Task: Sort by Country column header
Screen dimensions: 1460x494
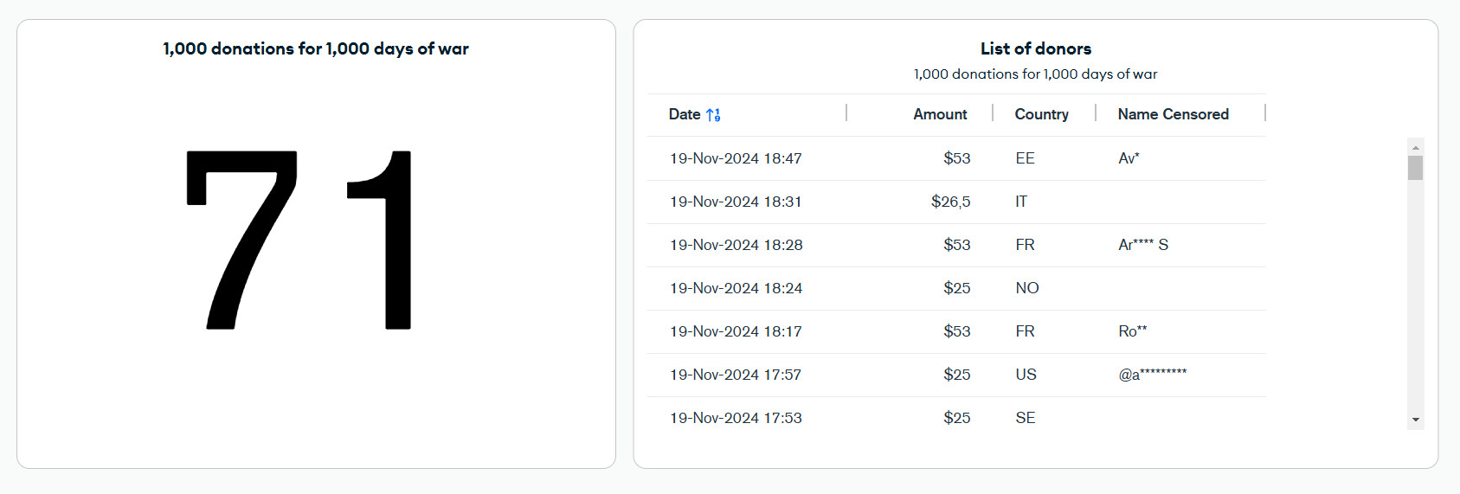Action: [x=1041, y=114]
